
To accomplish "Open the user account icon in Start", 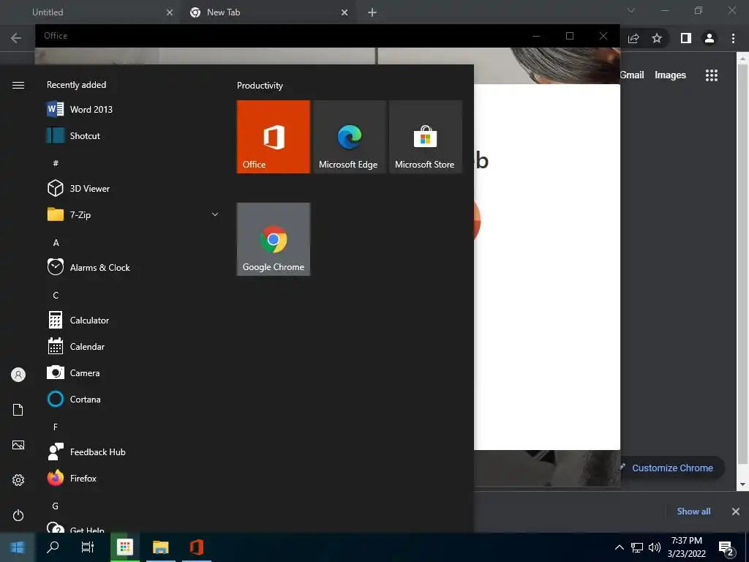I will tap(18, 375).
